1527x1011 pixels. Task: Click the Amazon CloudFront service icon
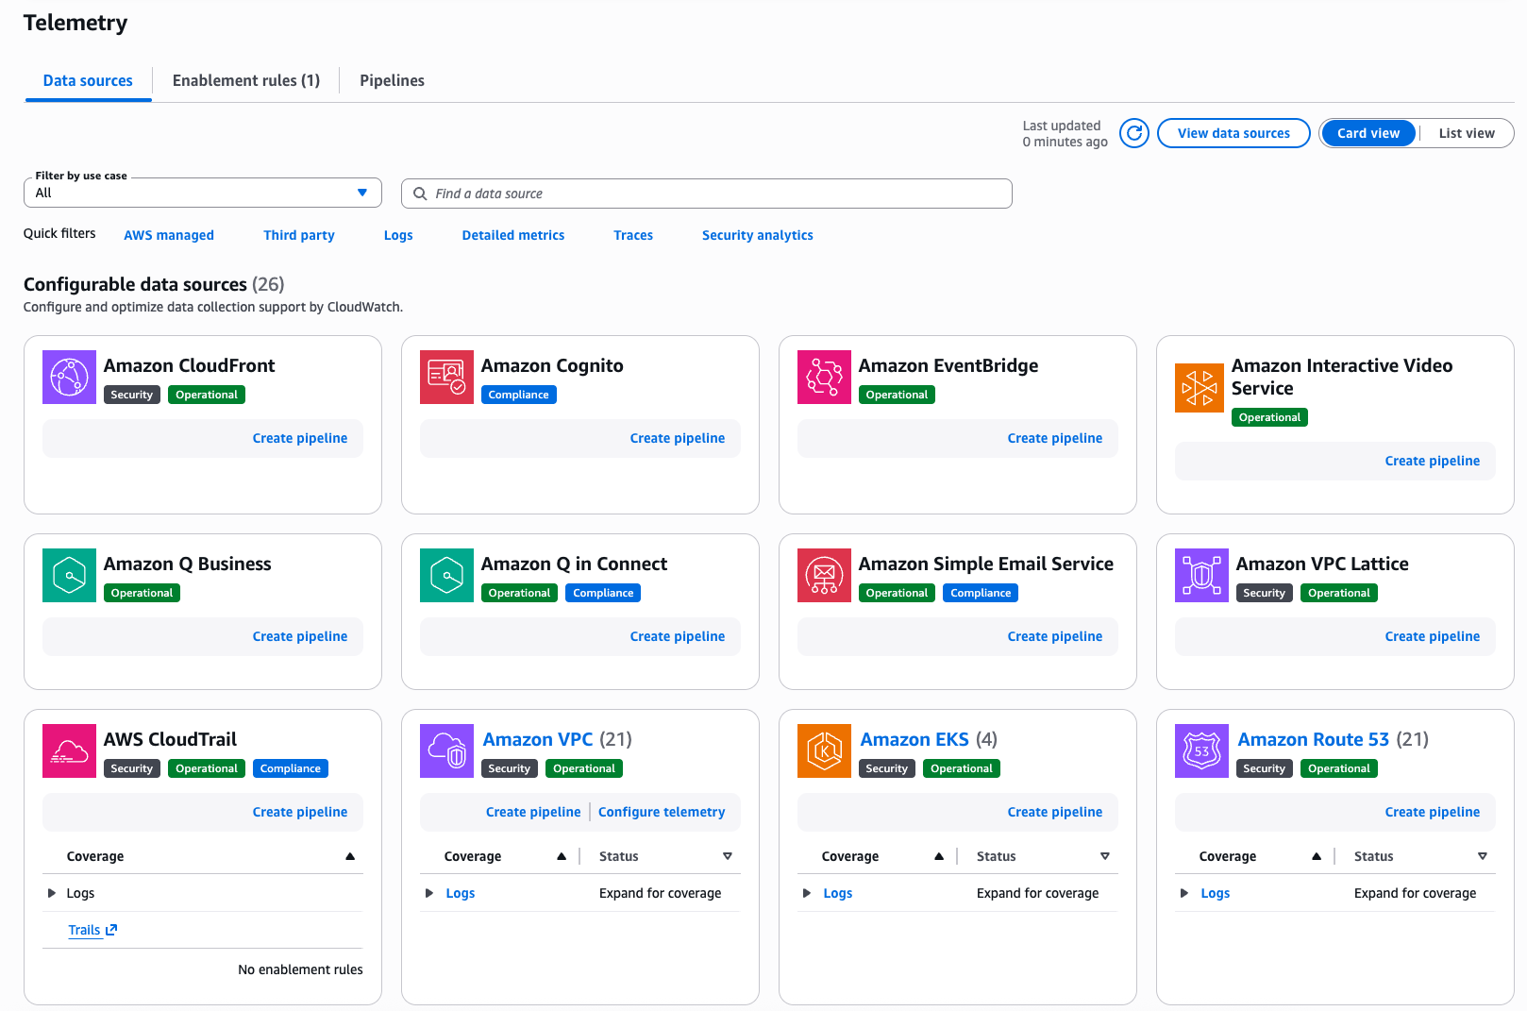point(69,378)
